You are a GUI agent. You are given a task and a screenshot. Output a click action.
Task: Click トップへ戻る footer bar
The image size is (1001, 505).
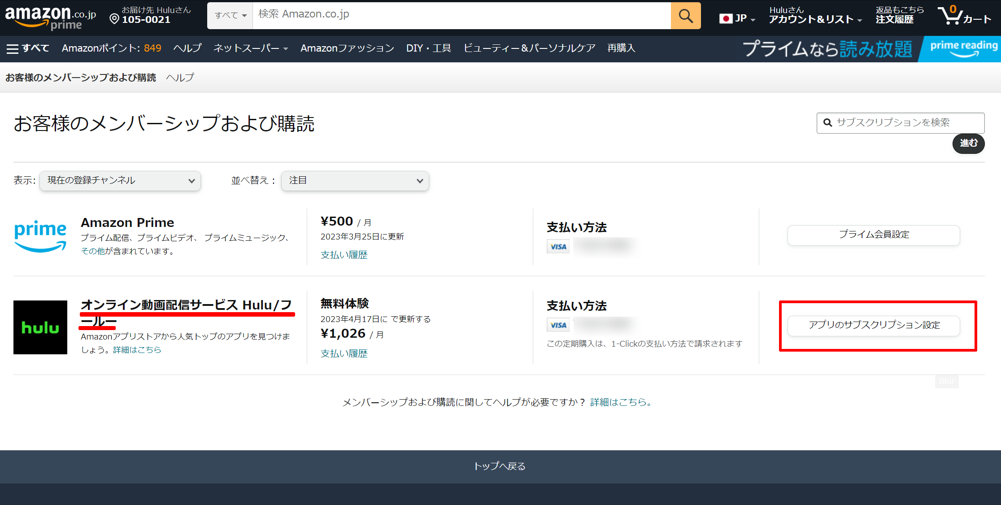coord(501,466)
